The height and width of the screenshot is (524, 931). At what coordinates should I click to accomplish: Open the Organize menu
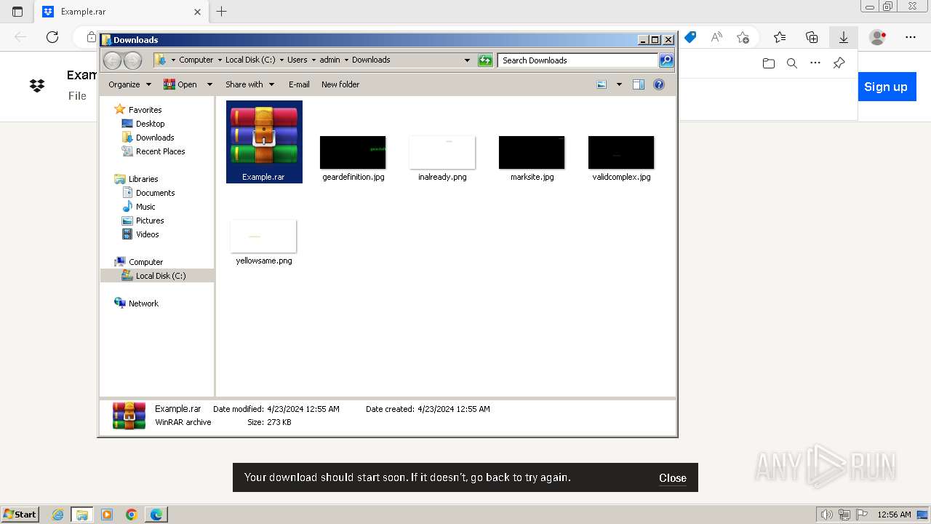(x=129, y=84)
